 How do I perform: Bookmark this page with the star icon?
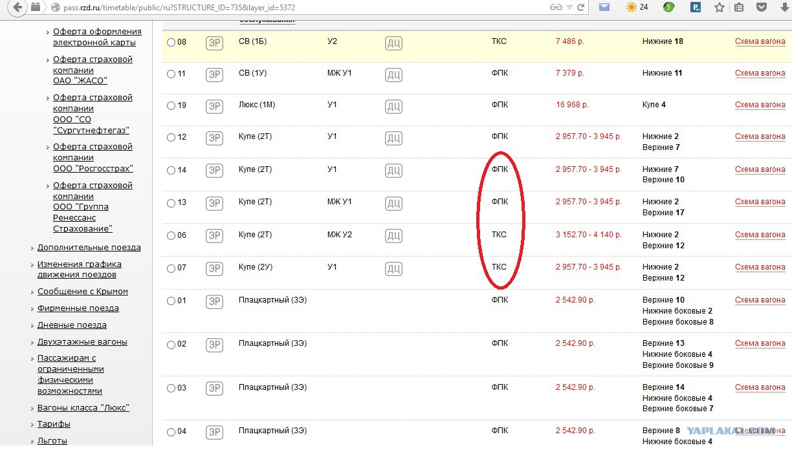[720, 8]
